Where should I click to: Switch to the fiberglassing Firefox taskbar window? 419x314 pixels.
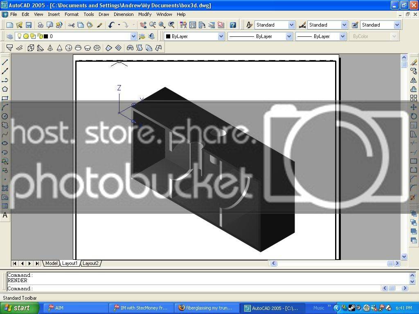(x=206, y=308)
